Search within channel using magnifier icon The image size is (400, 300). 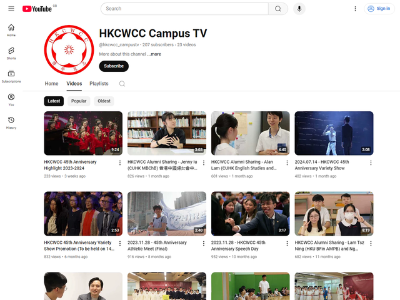tap(122, 84)
